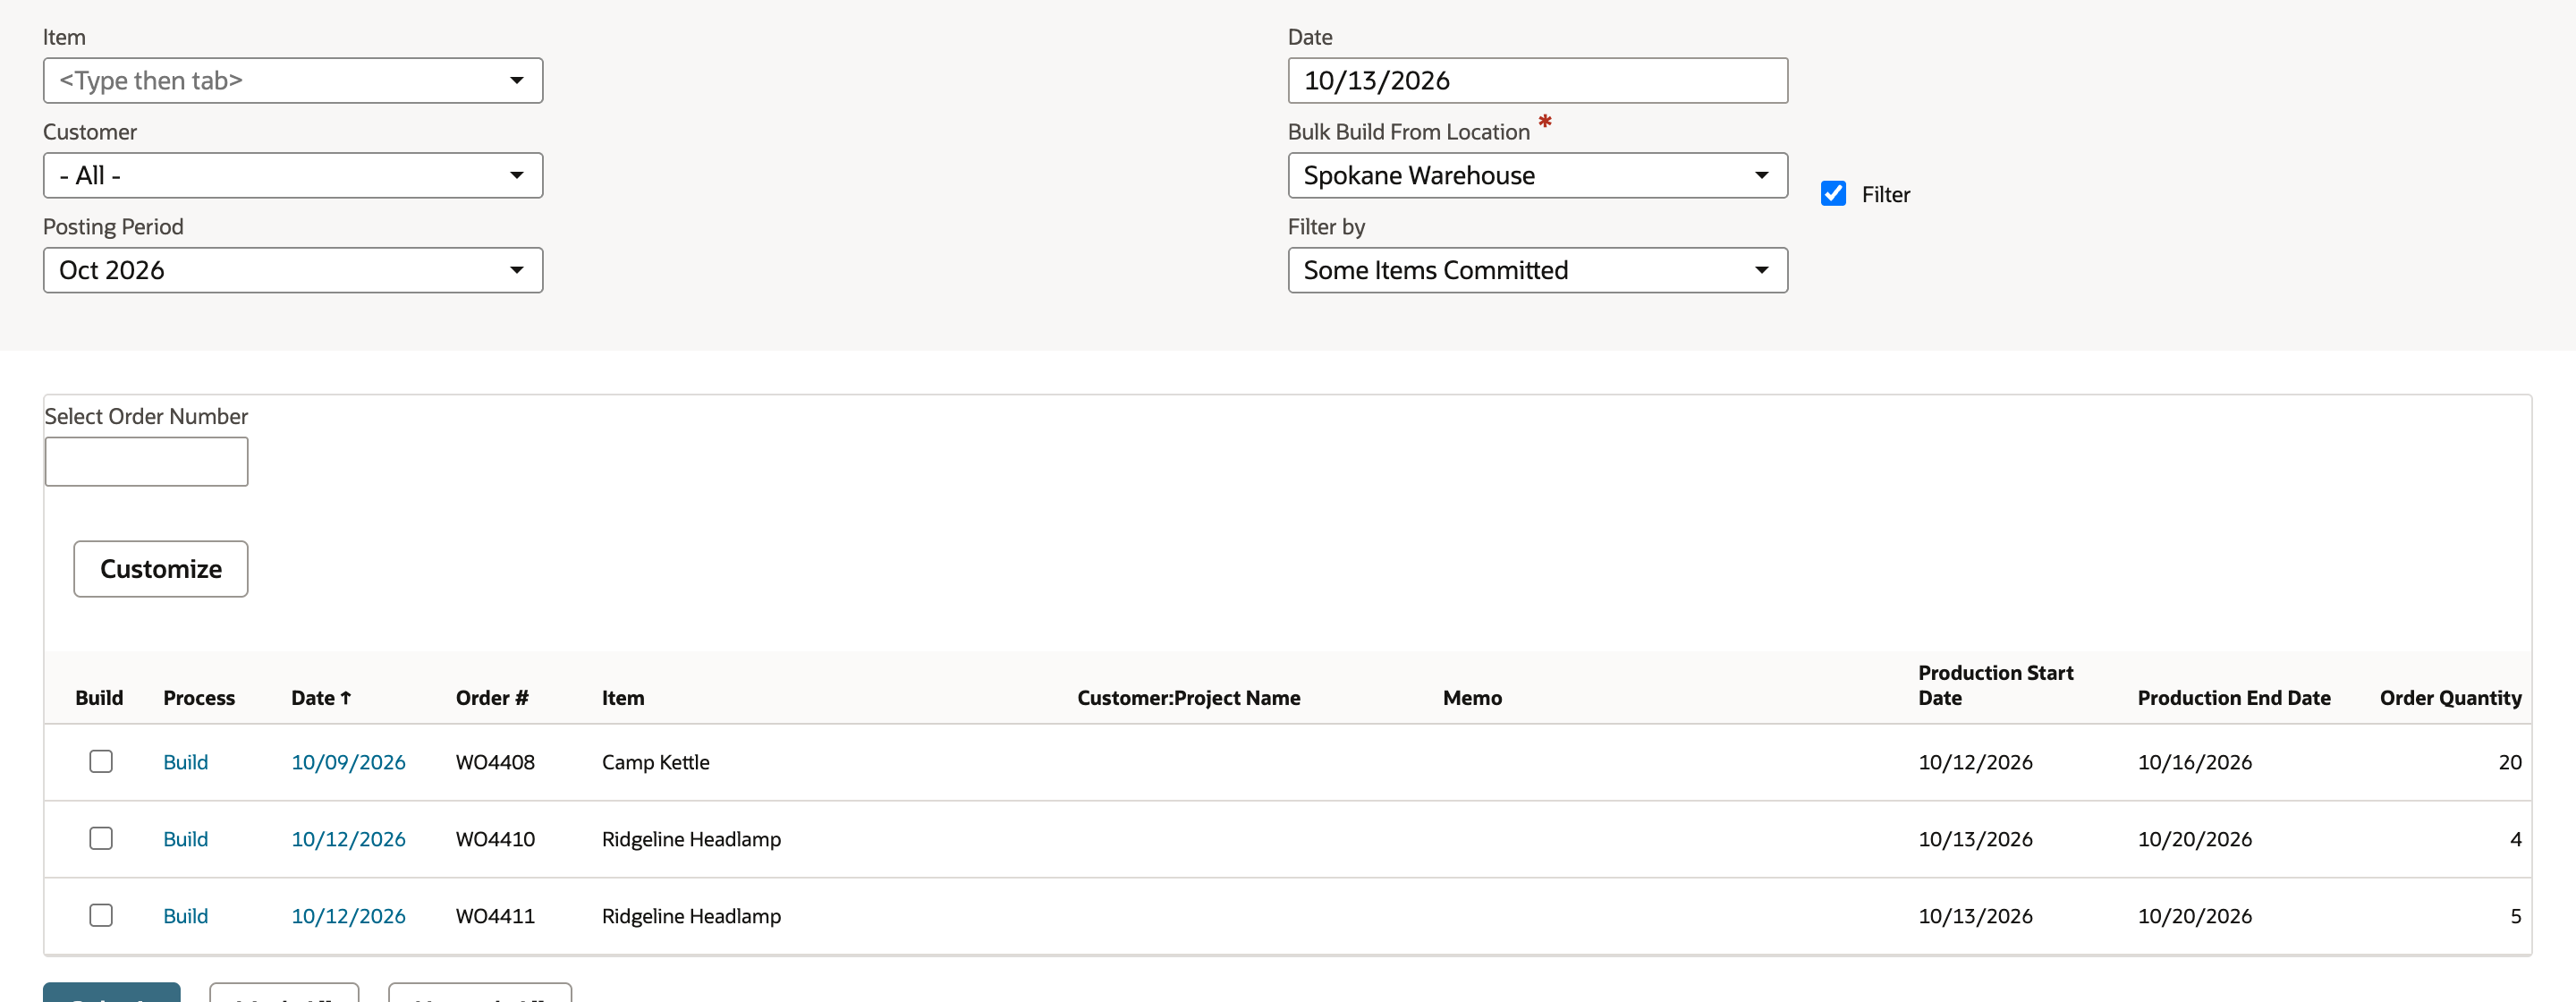Click Customer:Project Name column header
The width and height of the screenshot is (2576, 1002).
[1189, 698]
